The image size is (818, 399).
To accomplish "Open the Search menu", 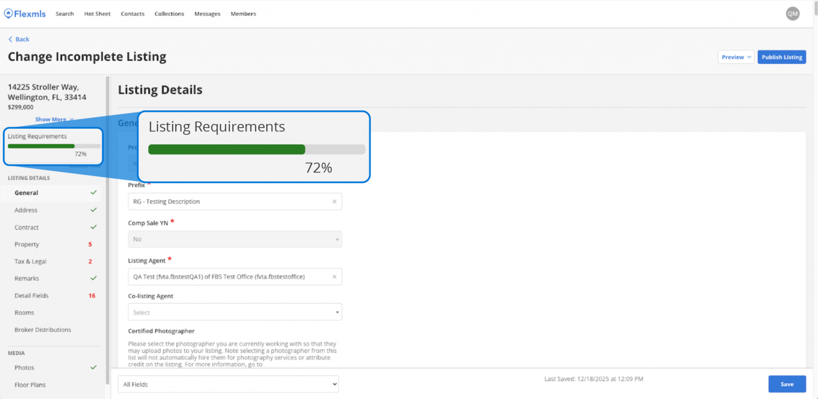I will click(64, 14).
